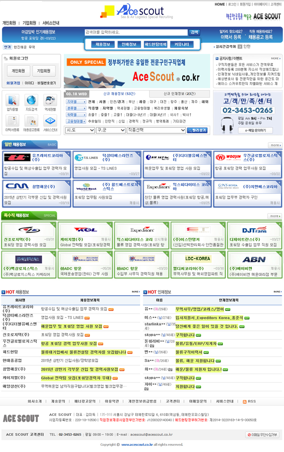Focus the 검색어를 입력하세요 search field
Screen dimensions: 284x452
click(136, 32)
